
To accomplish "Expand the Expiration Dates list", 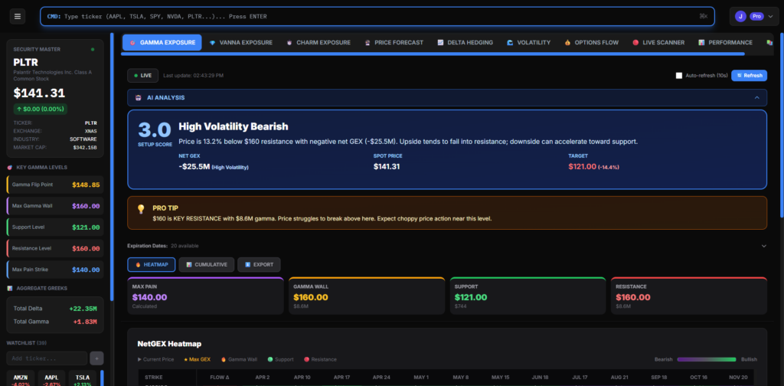I will coord(763,246).
